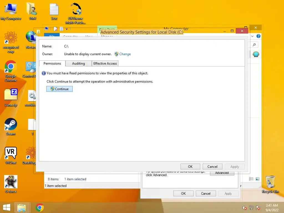Maximize the Advanced Security Settings window
This screenshot has height=213, width=284.
(x=232, y=31)
